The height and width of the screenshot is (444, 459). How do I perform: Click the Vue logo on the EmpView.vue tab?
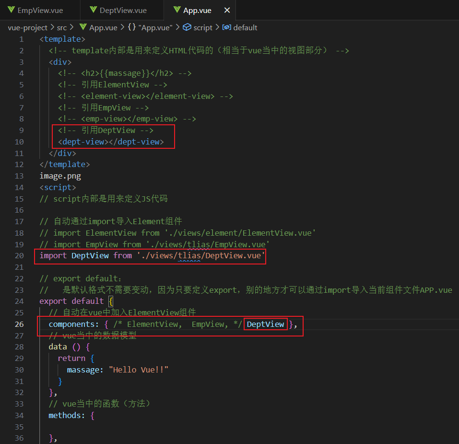click(12, 10)
